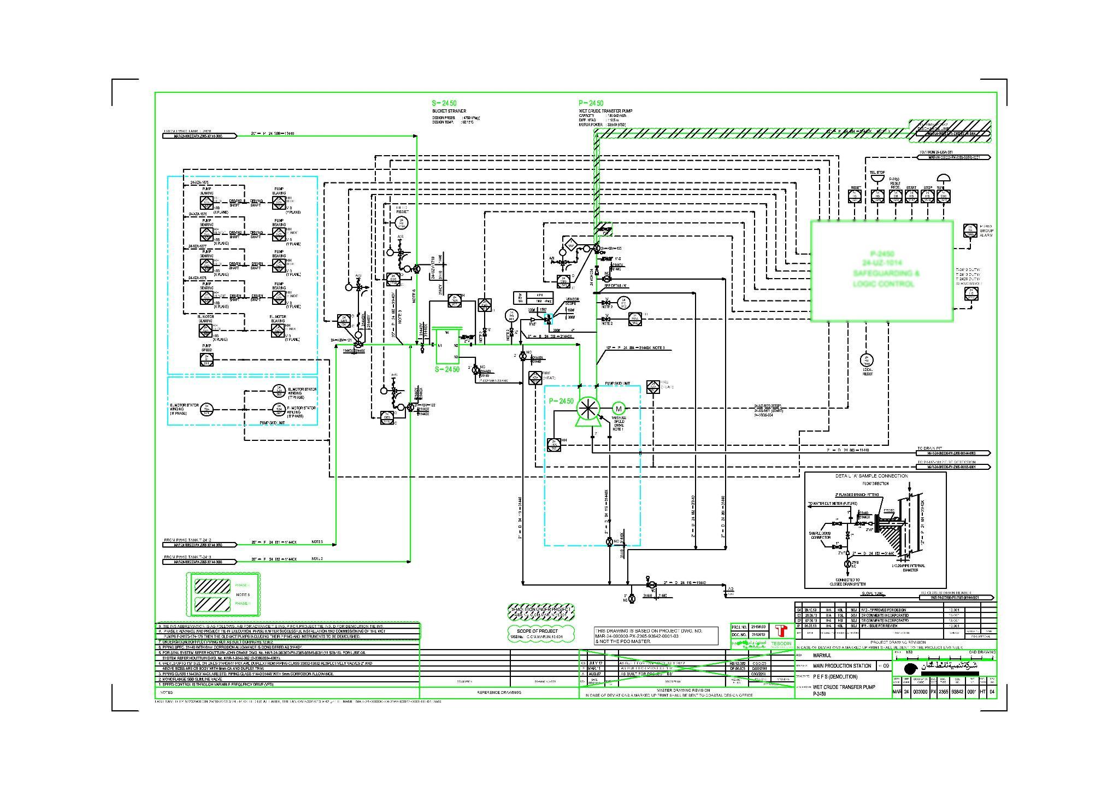This screenshot has height=790, width=1119.
Task: Click the BUCKET STRAINER description text
Action: tap(449, 111)
